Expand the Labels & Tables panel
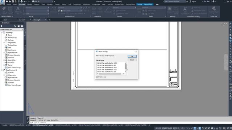 coord(7,17)
